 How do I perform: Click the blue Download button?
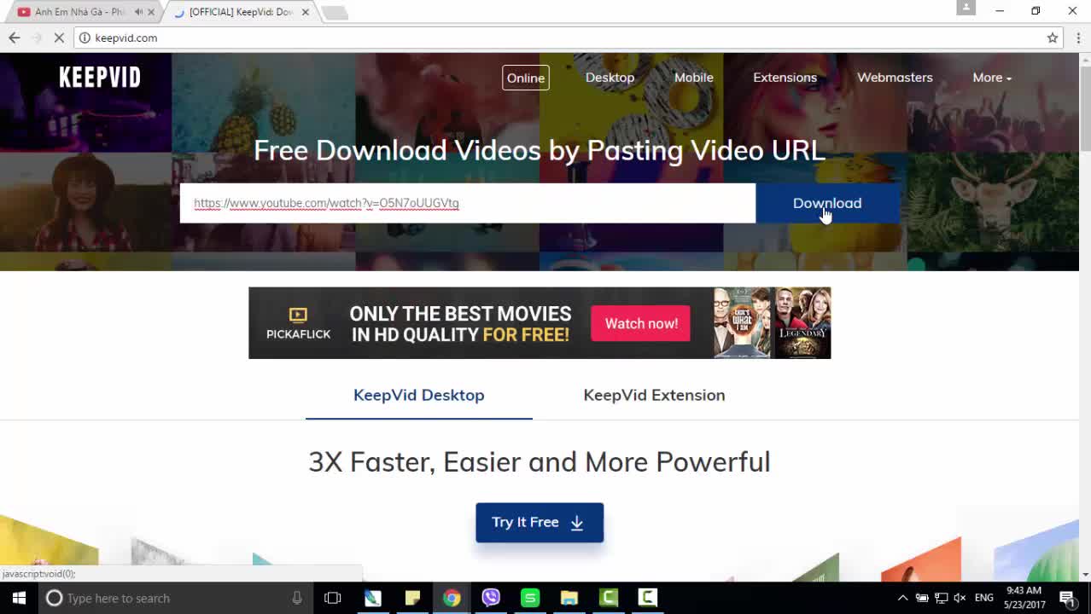coord(827,203)
